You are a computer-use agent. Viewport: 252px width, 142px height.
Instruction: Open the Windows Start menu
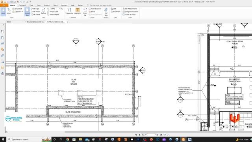tap(3, 139)
